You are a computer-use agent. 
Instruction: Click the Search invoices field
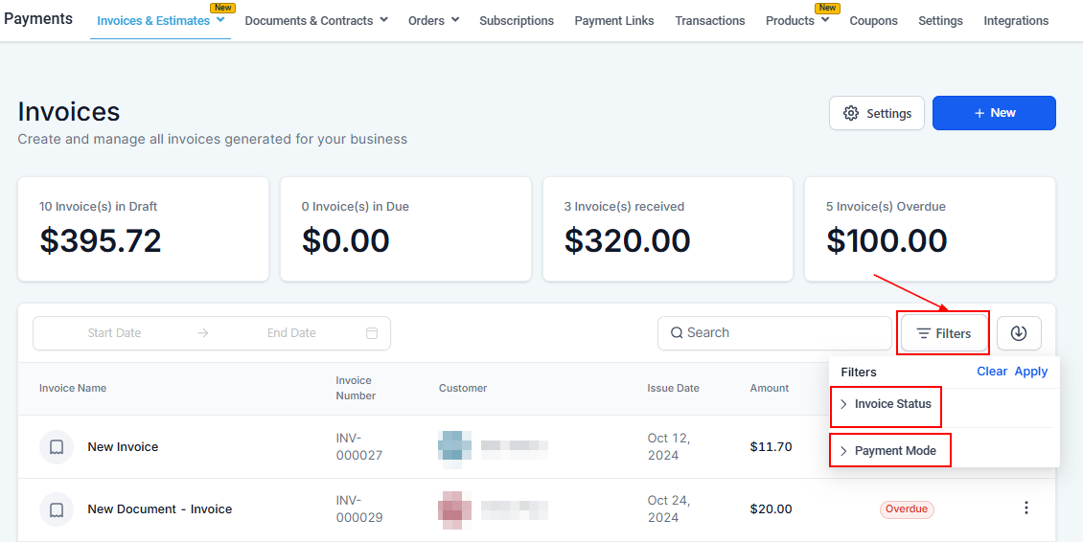[774, 333]
